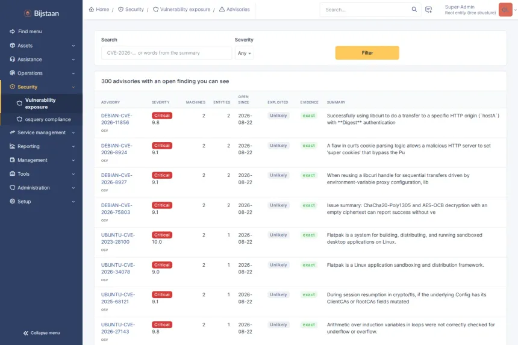Click the Collapse menu button
The height and width of the screenshot is (345, 518).
click(42, 333)
